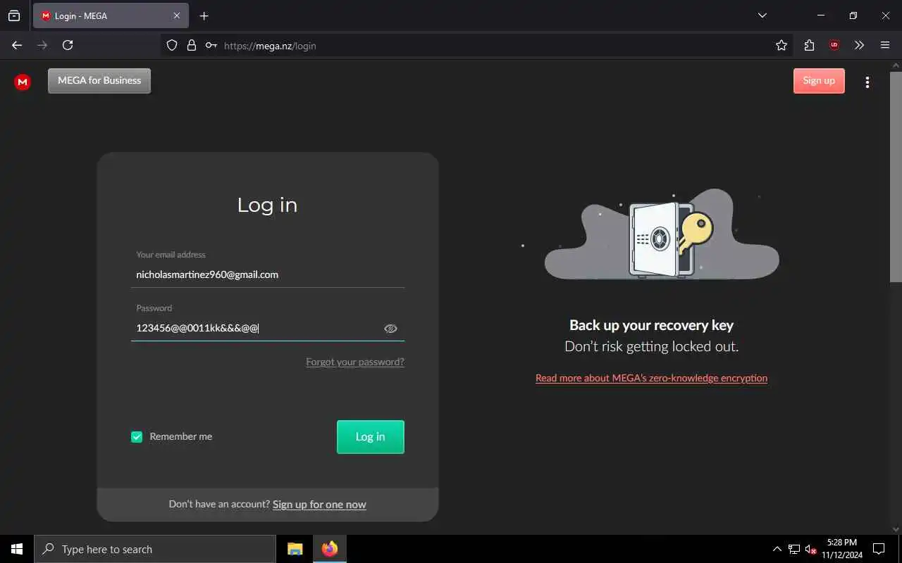Click the email address field

click(268, 274)
